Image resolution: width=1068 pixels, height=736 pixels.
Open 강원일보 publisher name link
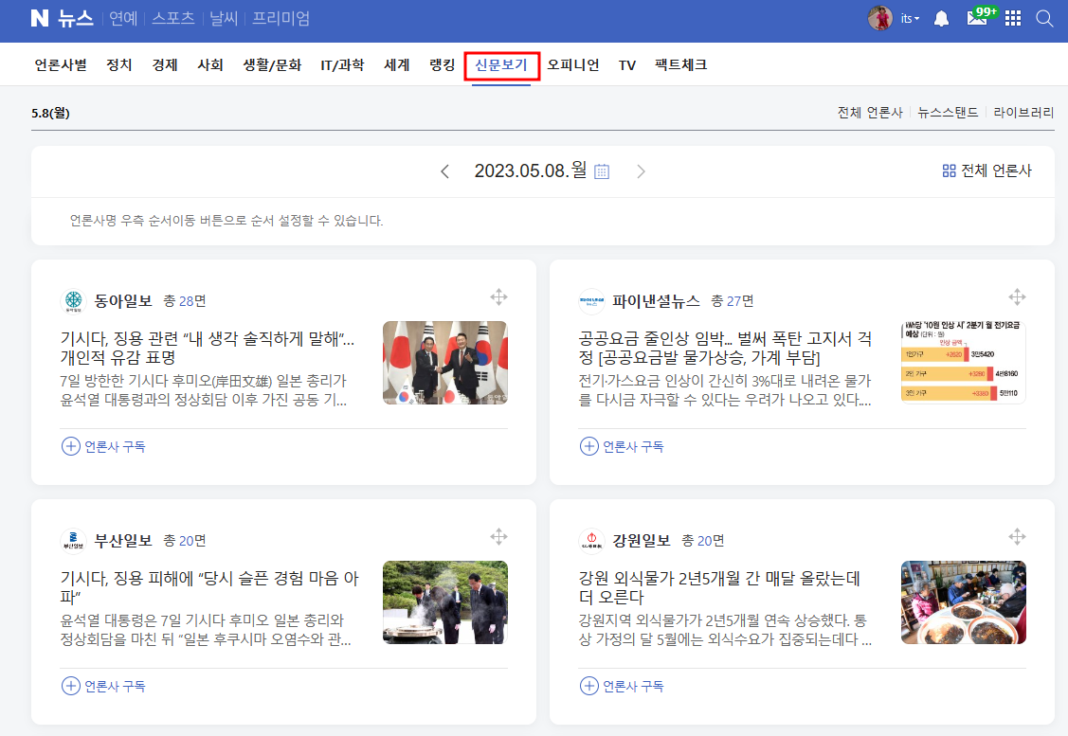[x=642, y=540]
